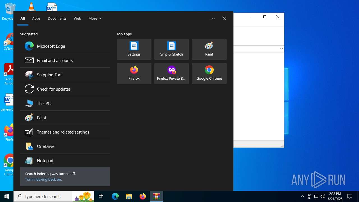Open Email and accounts suggestion

65,60
